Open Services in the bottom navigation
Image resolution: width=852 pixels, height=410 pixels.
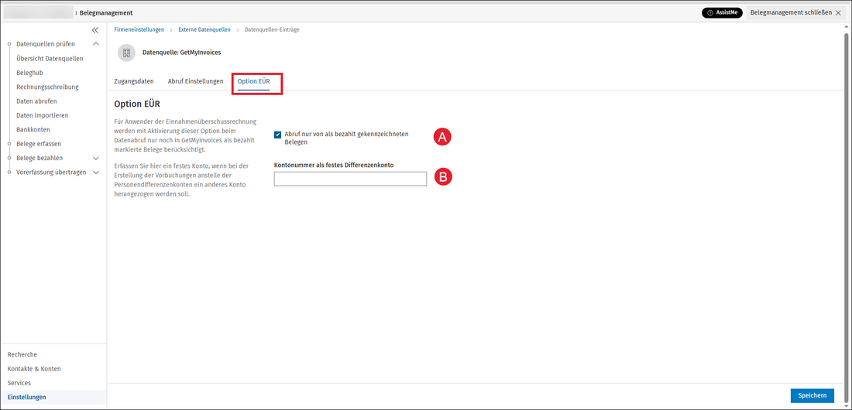19,383
